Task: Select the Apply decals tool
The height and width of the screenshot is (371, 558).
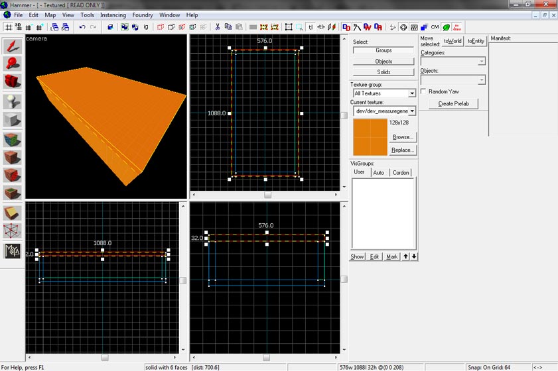Action: tap(13, 175)
